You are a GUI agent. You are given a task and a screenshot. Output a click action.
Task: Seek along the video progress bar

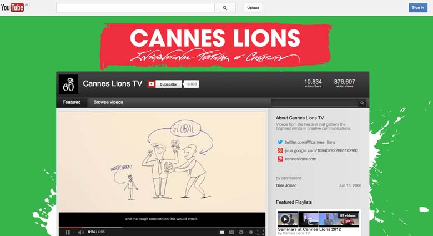click(162, 228)
